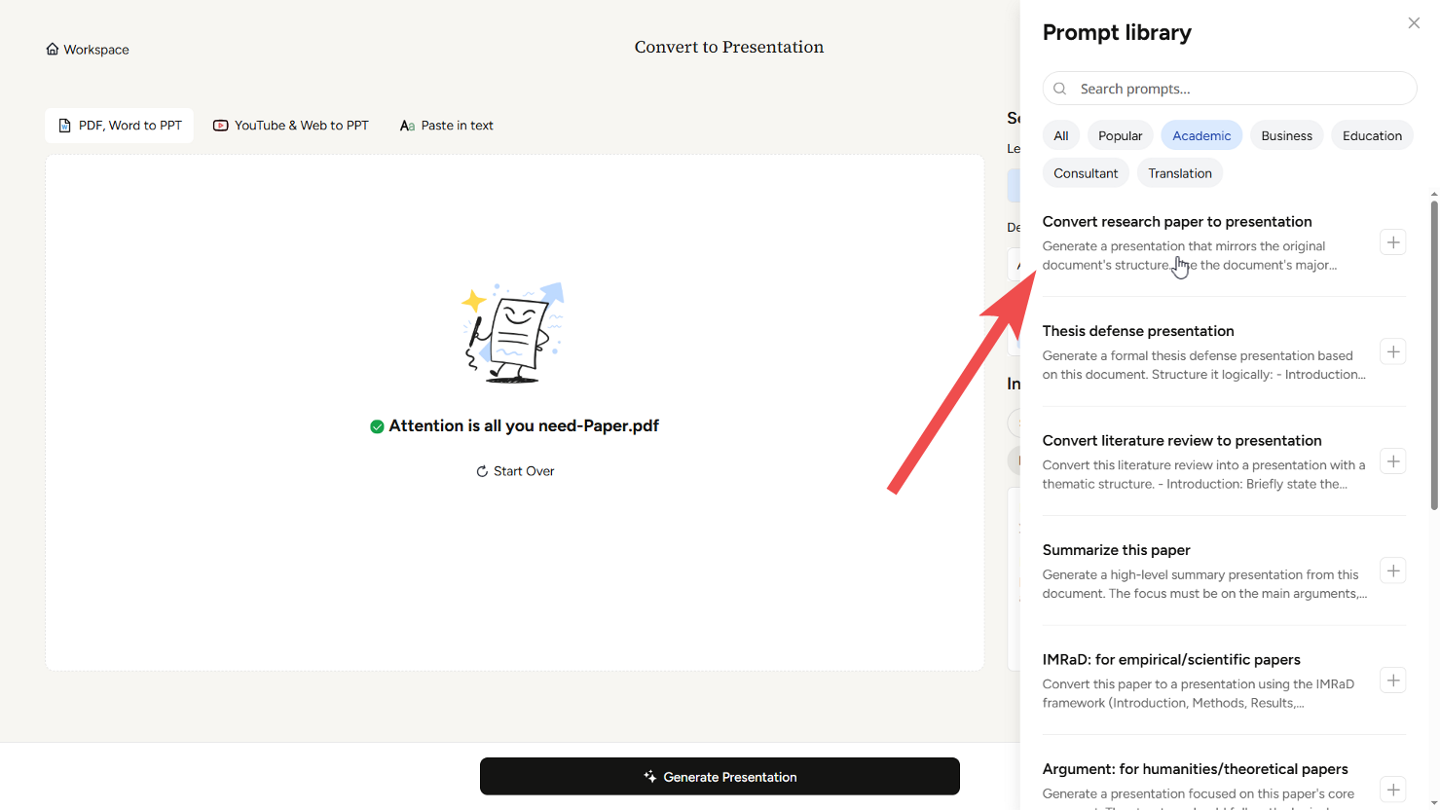Click the Generate Presentation button
This screenshot has height=810, width=1440.
720,777
